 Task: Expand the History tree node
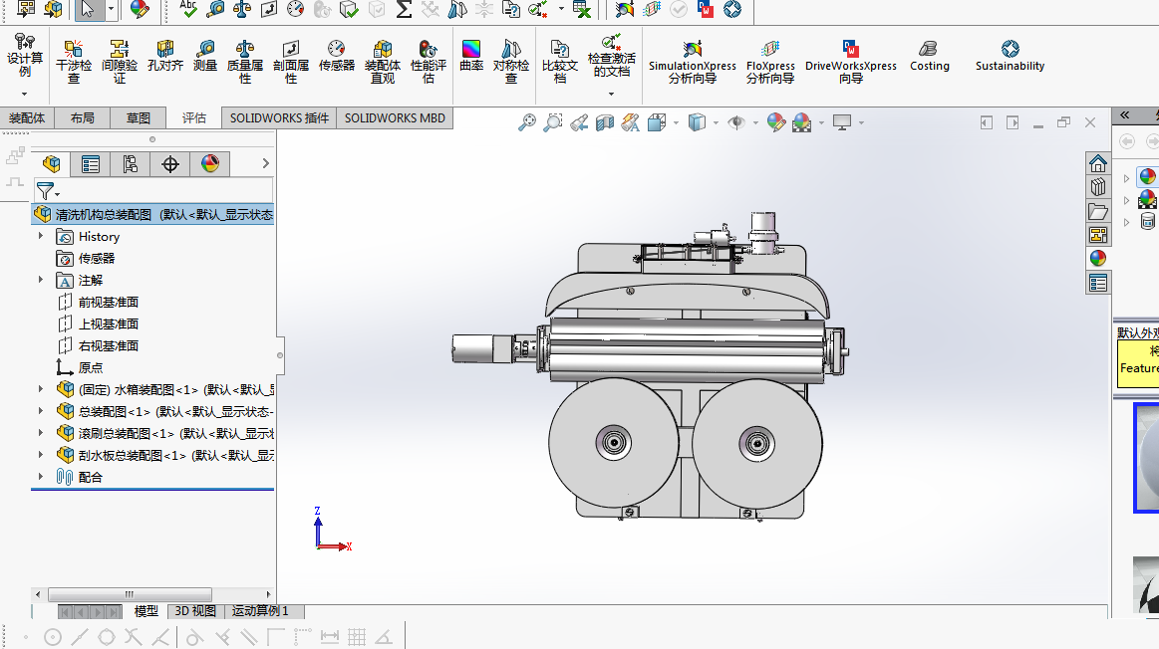[41, 236]
